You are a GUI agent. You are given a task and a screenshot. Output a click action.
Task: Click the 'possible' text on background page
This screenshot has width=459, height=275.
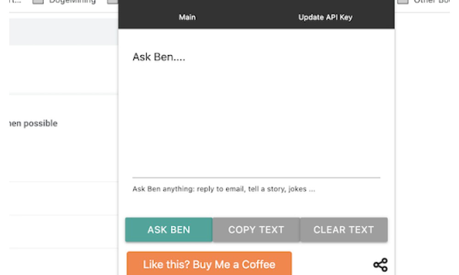40,124
